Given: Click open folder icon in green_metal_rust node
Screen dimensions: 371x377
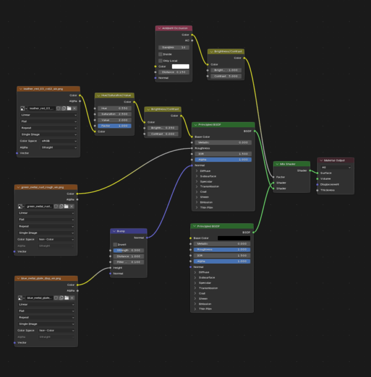Looking at the screenshot, I should tap(66, 206).
